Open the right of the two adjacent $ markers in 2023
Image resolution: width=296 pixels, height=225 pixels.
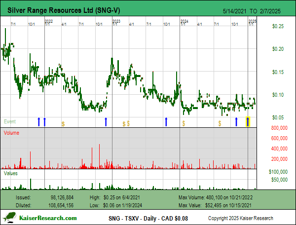(x=128, y=124)
